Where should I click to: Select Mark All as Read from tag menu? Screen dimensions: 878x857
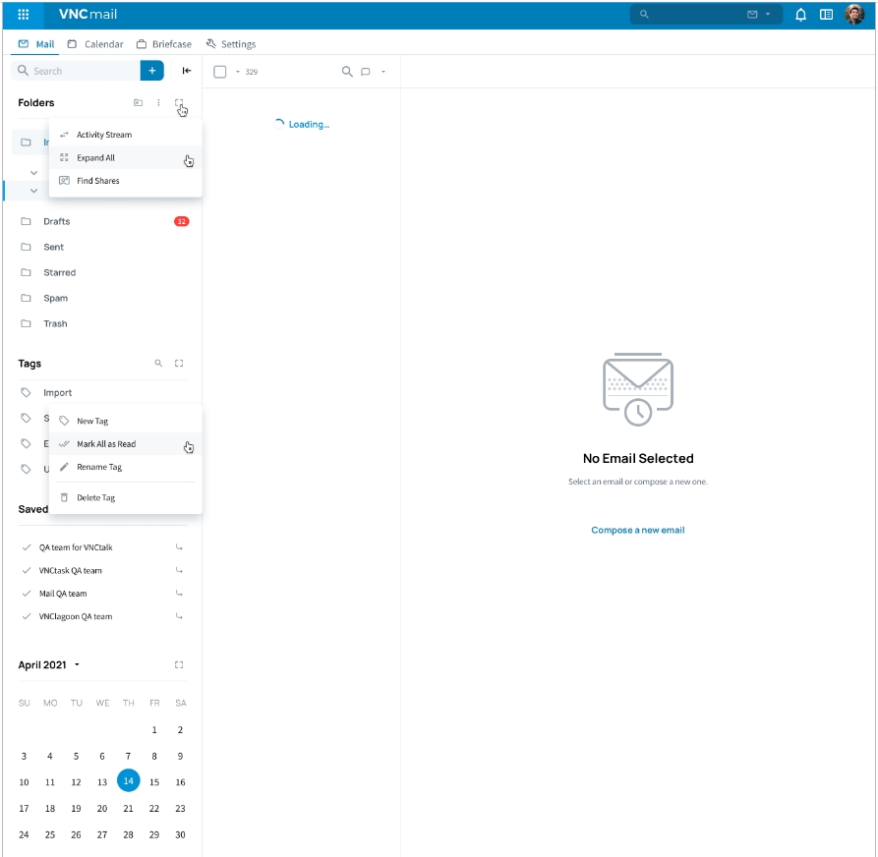pyautogui.click(x=106, y=444)
